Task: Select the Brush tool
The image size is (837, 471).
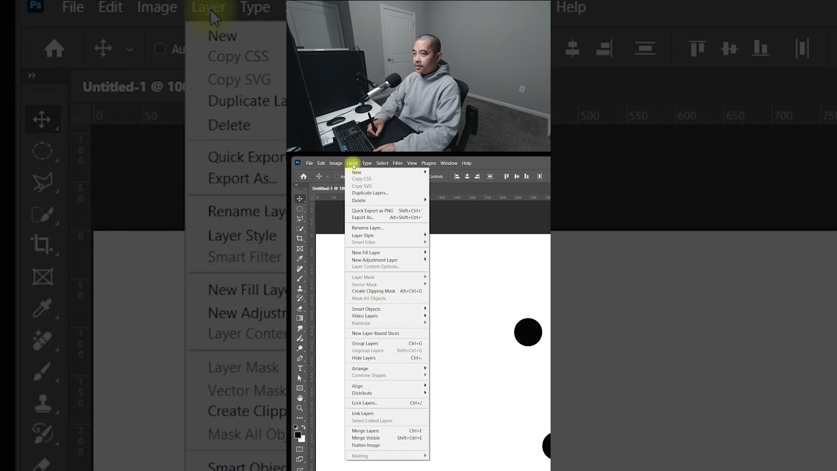Action: 300,279
